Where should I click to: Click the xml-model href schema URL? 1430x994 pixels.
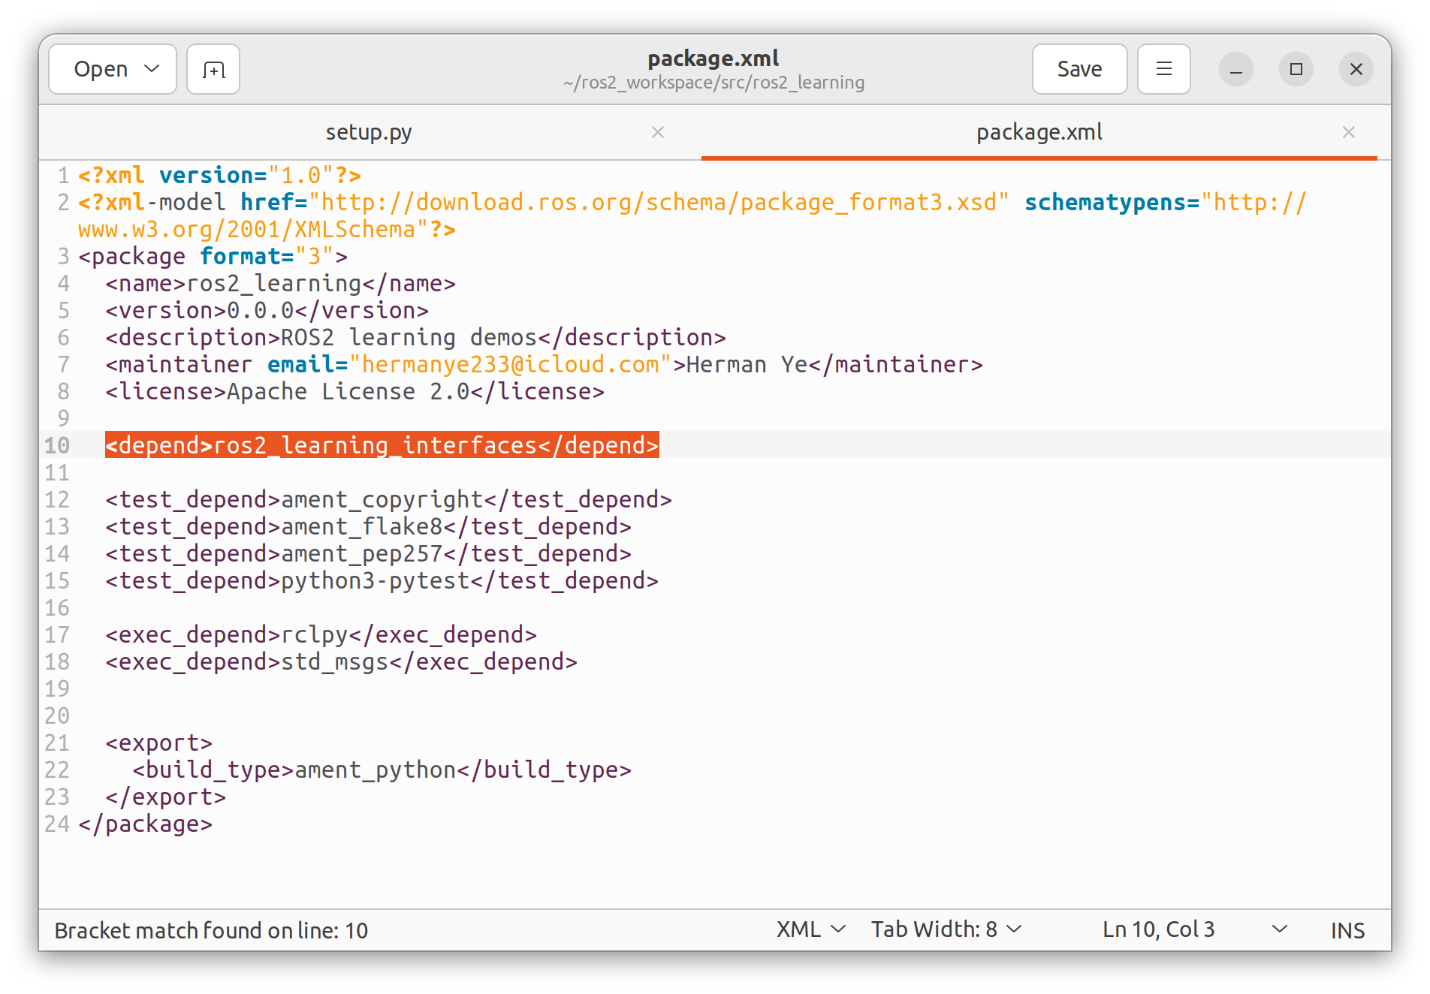point(659,202)
